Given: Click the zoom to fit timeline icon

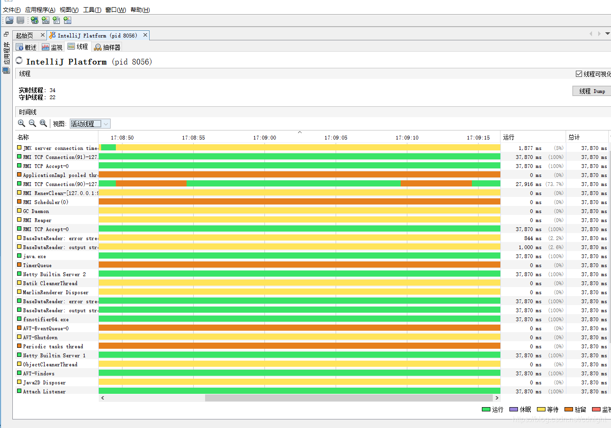Looking at the screenshot, I should pyautogui.click(x=43, y=123).
